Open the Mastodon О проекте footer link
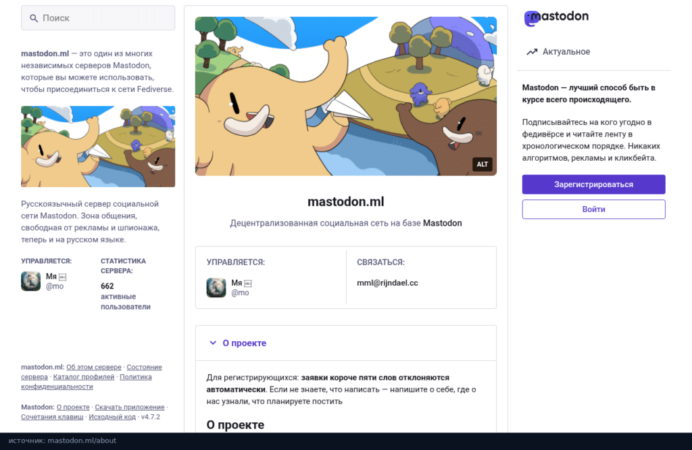Viewport: 692px width, 450px height. (73, 407)
